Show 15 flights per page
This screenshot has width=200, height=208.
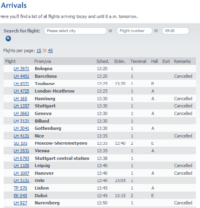39,50
